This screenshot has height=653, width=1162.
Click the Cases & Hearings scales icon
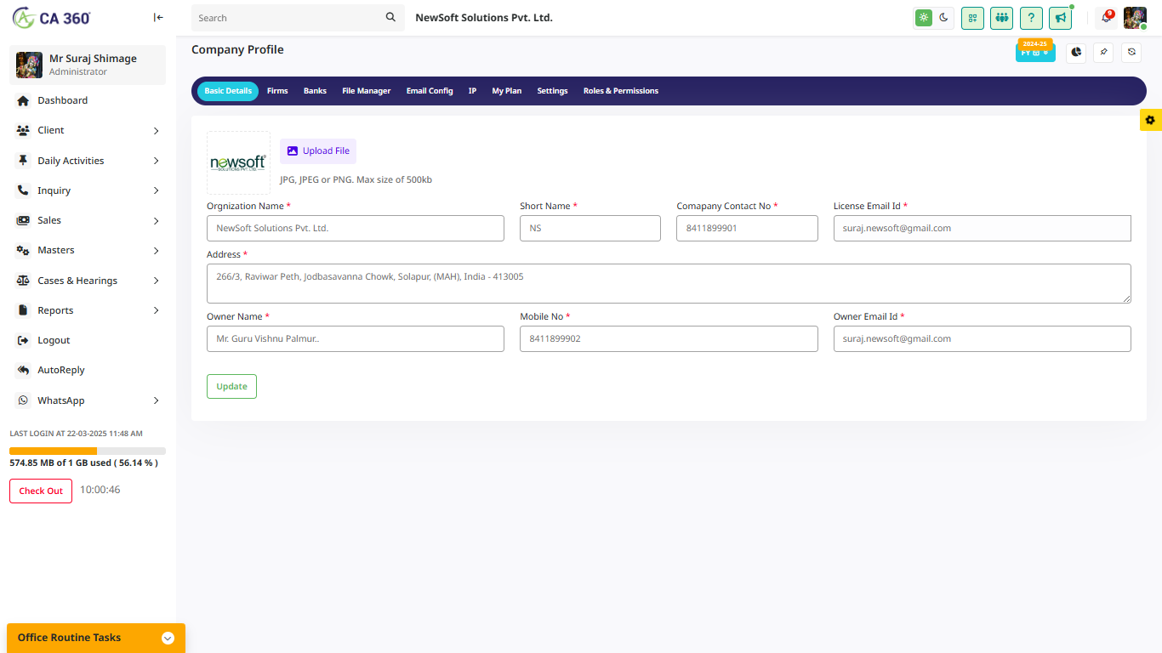[23, 281]
